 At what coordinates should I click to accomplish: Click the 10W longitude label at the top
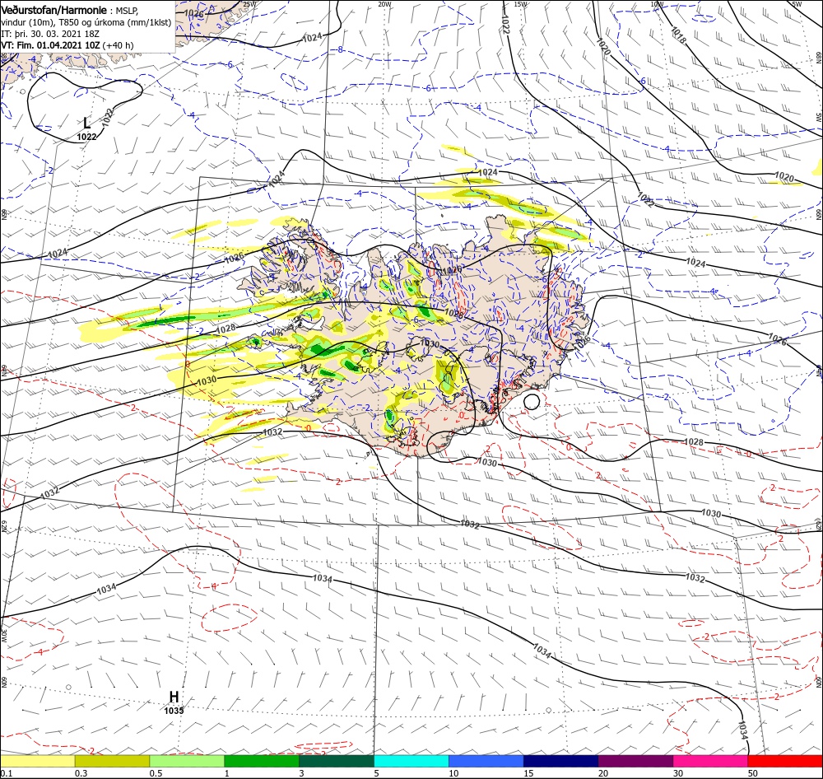657,4
